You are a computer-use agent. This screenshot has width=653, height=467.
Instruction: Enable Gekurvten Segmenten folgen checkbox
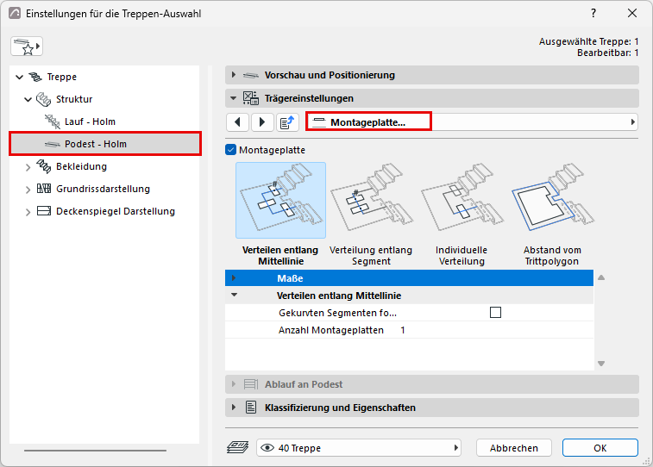496,312
